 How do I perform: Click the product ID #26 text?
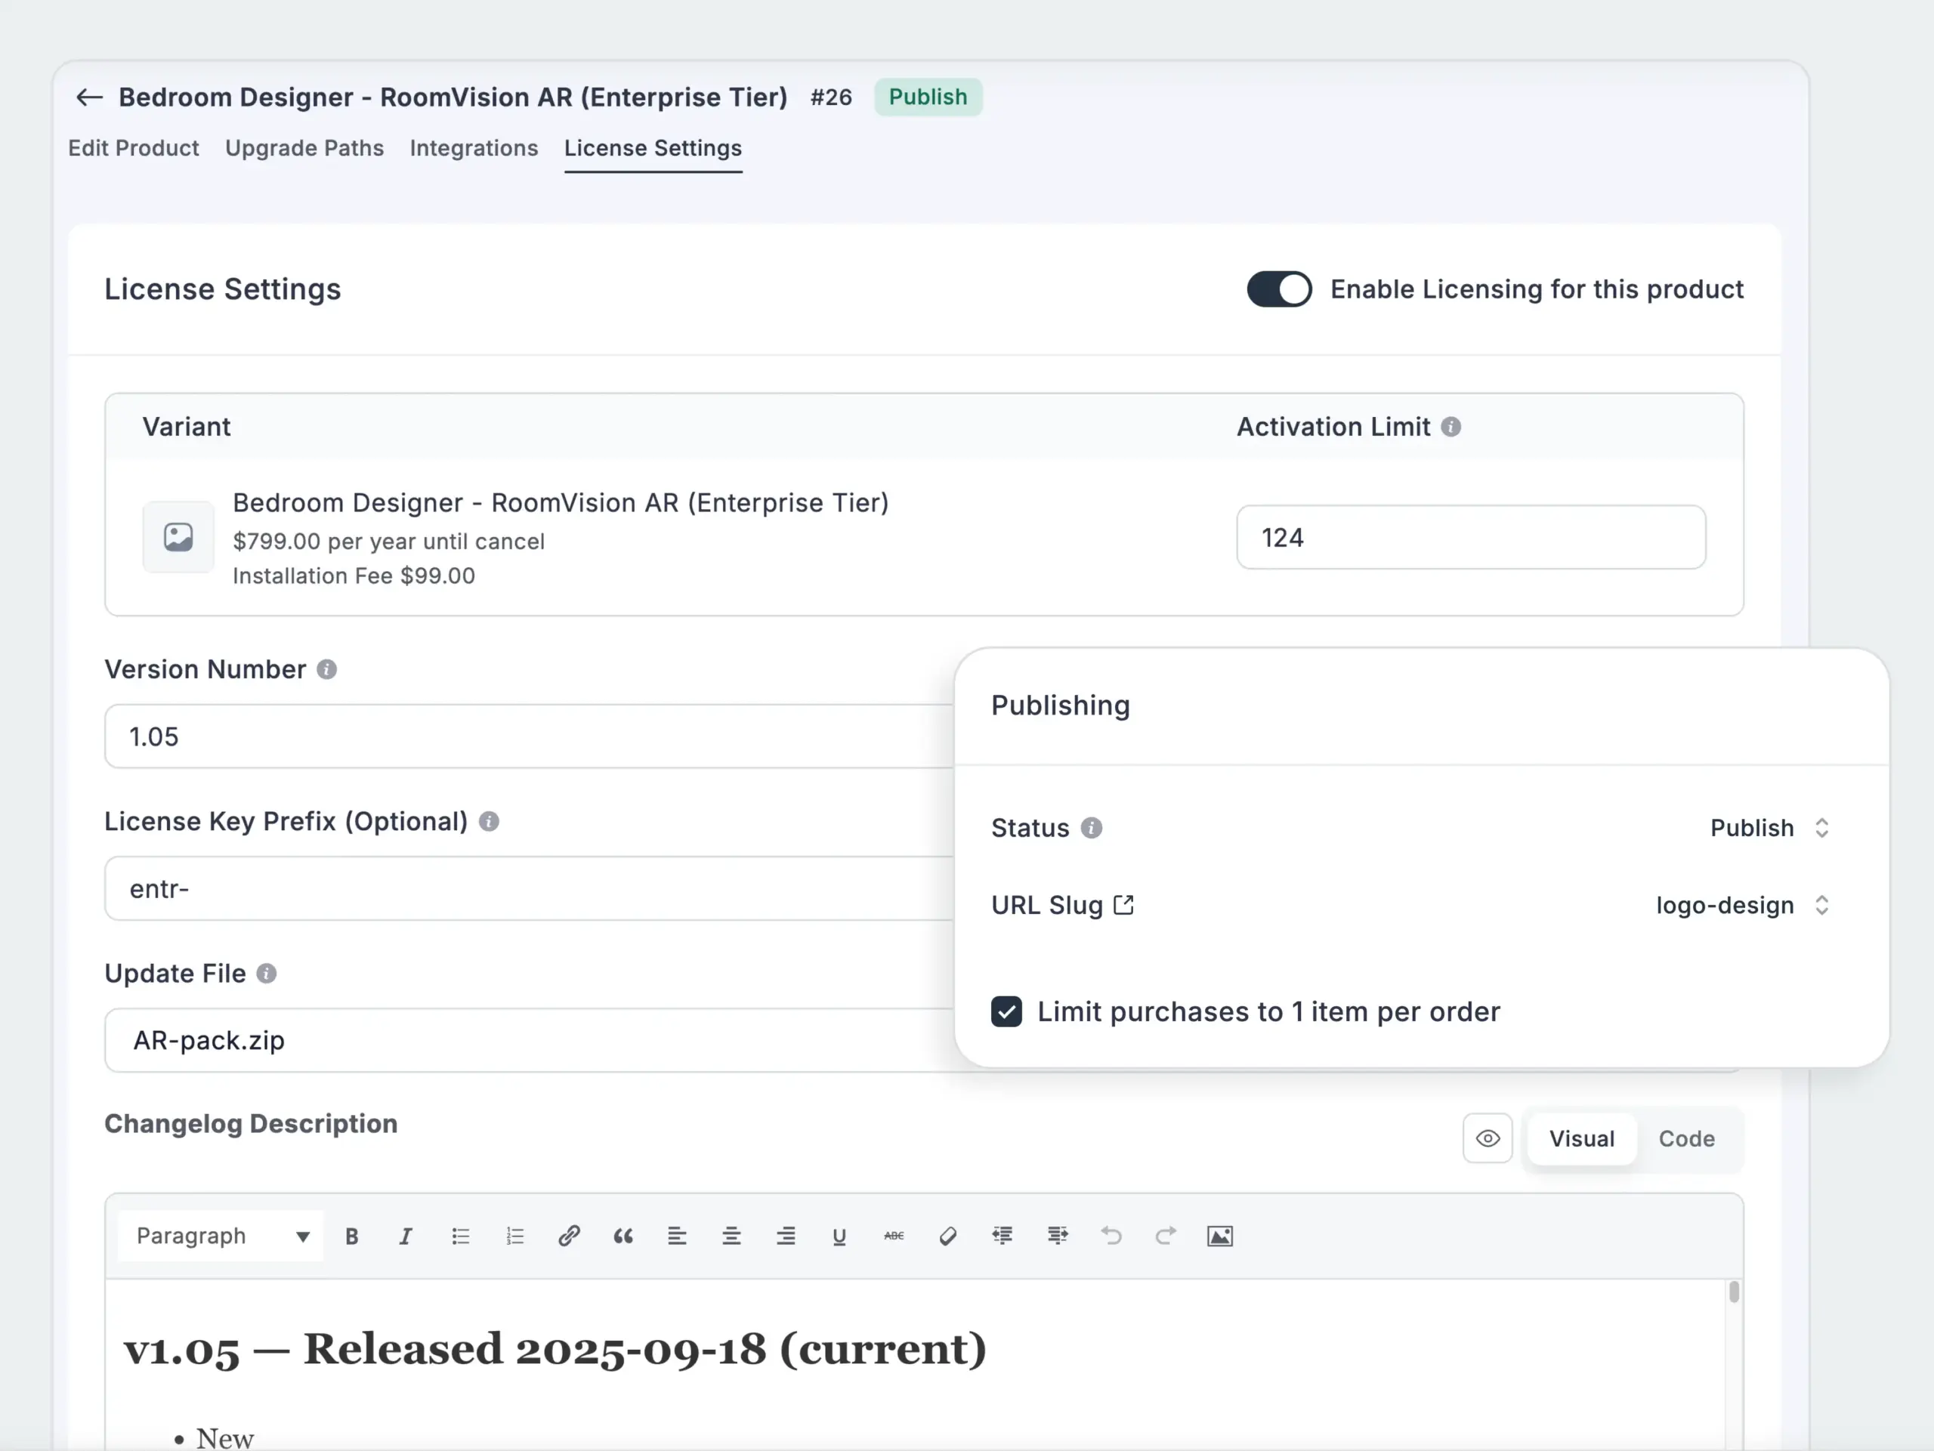tap(830, 97)
